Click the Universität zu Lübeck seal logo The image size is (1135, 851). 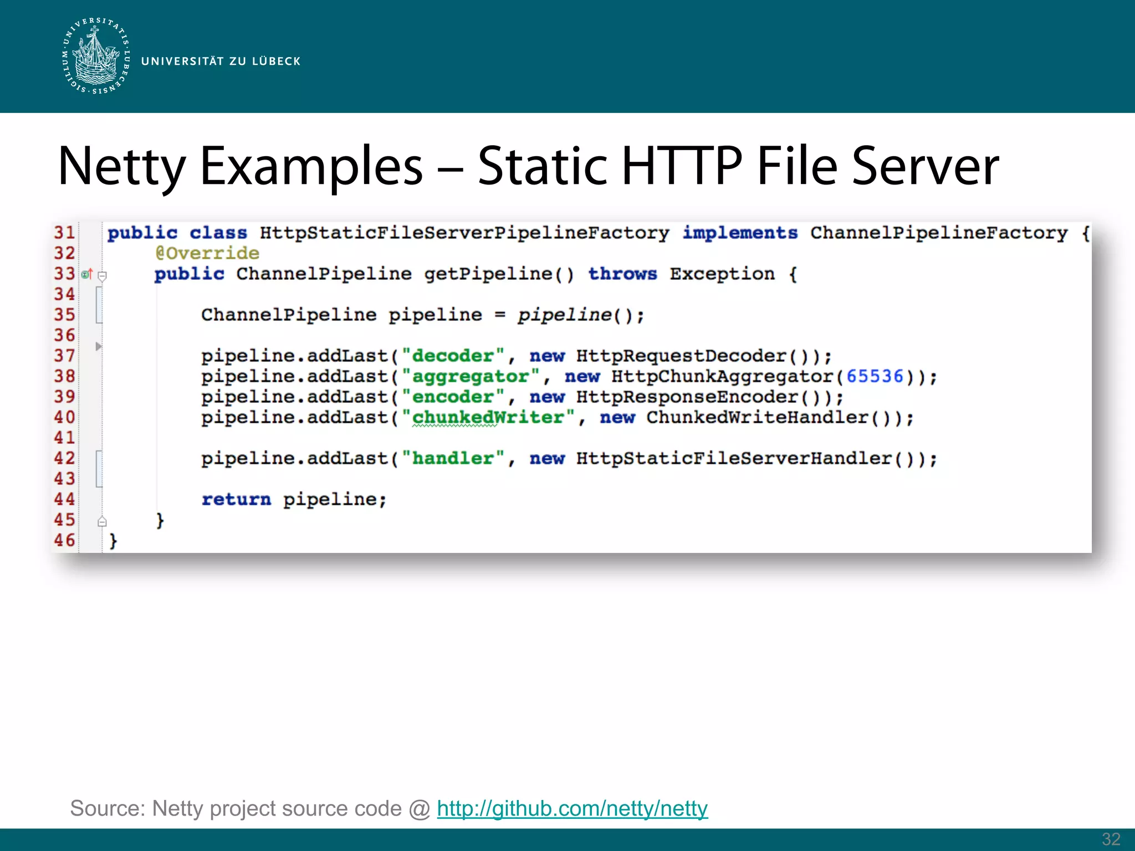click(96, 56)
